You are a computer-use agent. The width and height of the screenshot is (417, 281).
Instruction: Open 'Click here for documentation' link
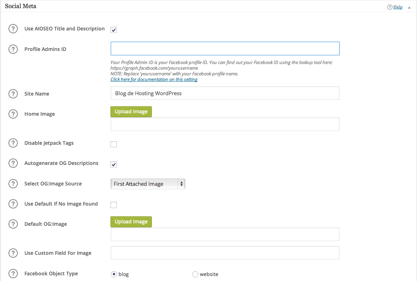[x=154, y=80]
